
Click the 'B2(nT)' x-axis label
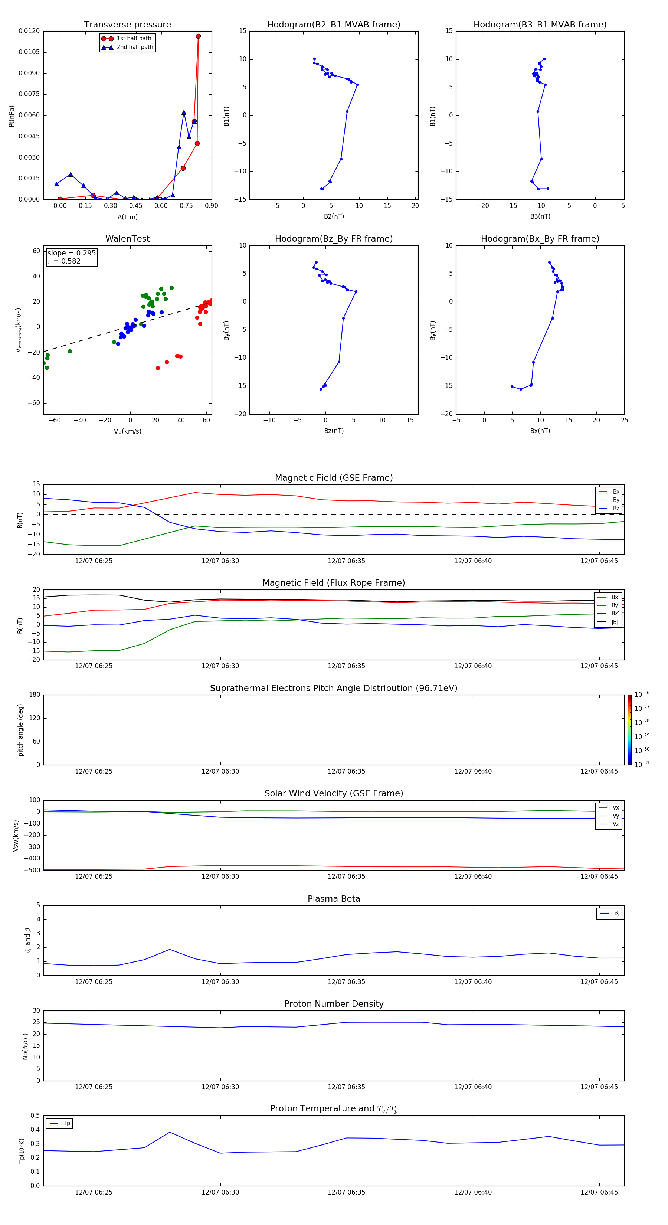click(334, 216)
